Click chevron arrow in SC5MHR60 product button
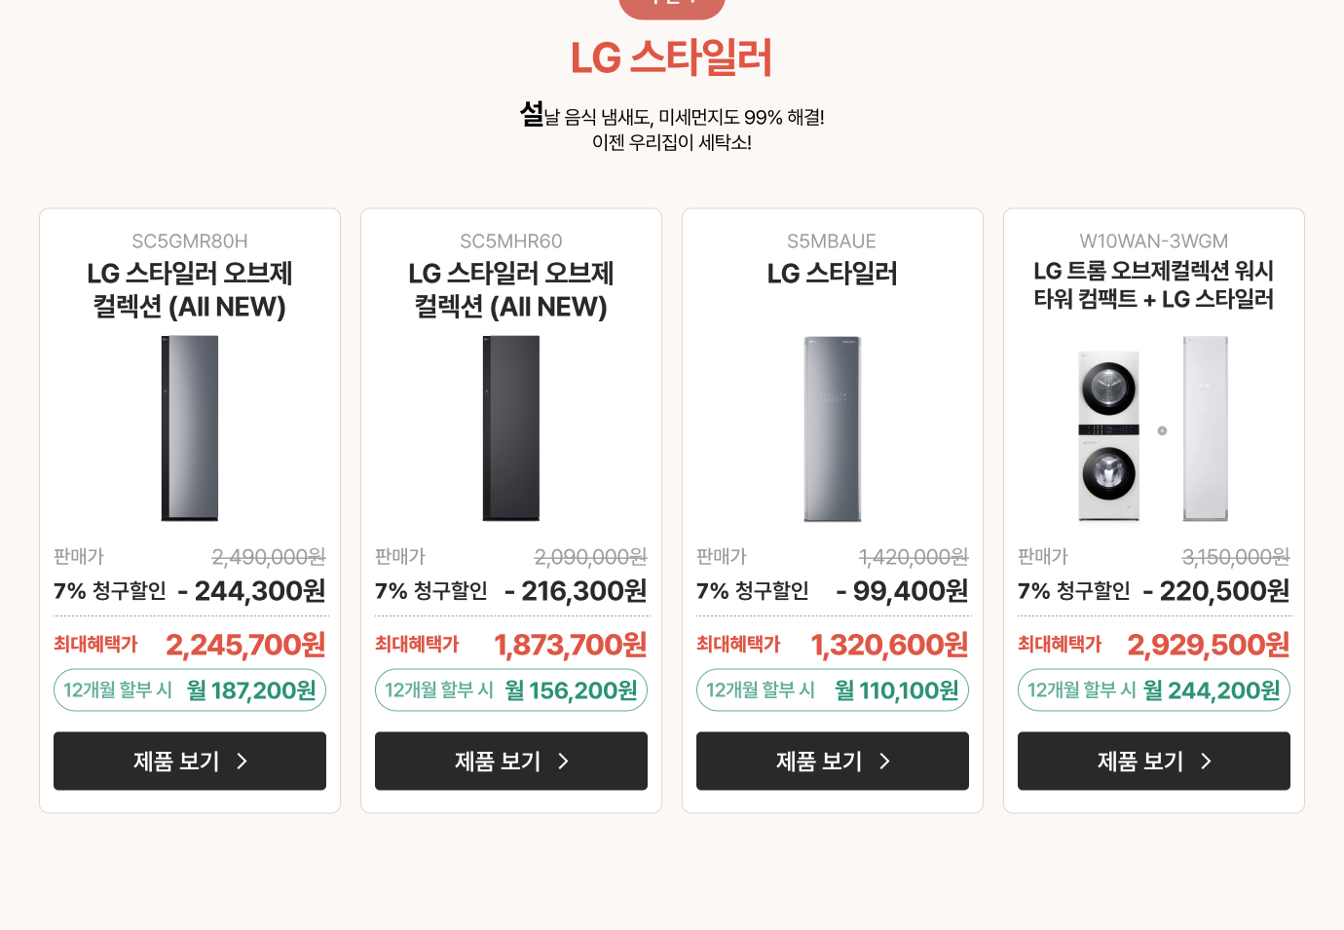 click(x=564, y=762)
